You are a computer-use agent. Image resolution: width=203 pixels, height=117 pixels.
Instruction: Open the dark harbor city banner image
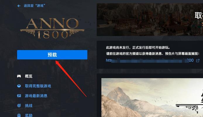150,20
